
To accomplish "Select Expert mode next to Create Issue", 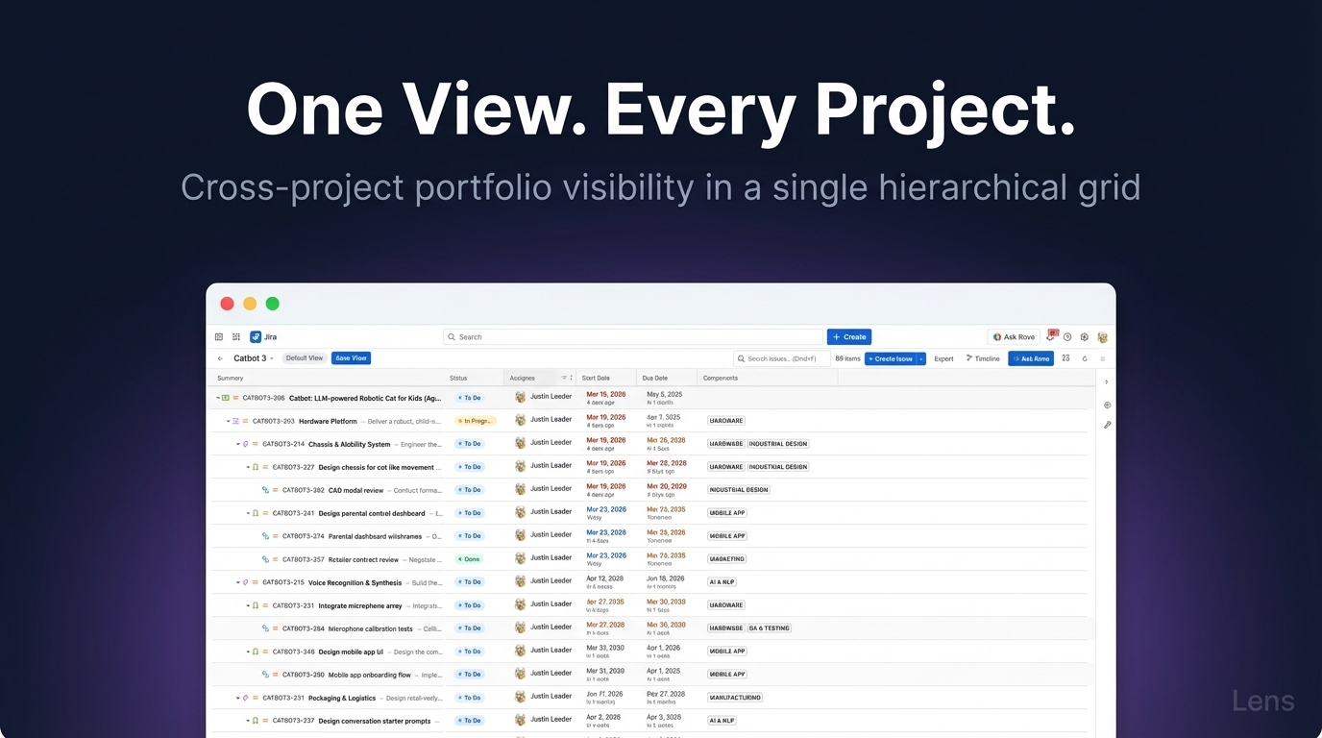I will pyautogui.click(x=943, y=358).
